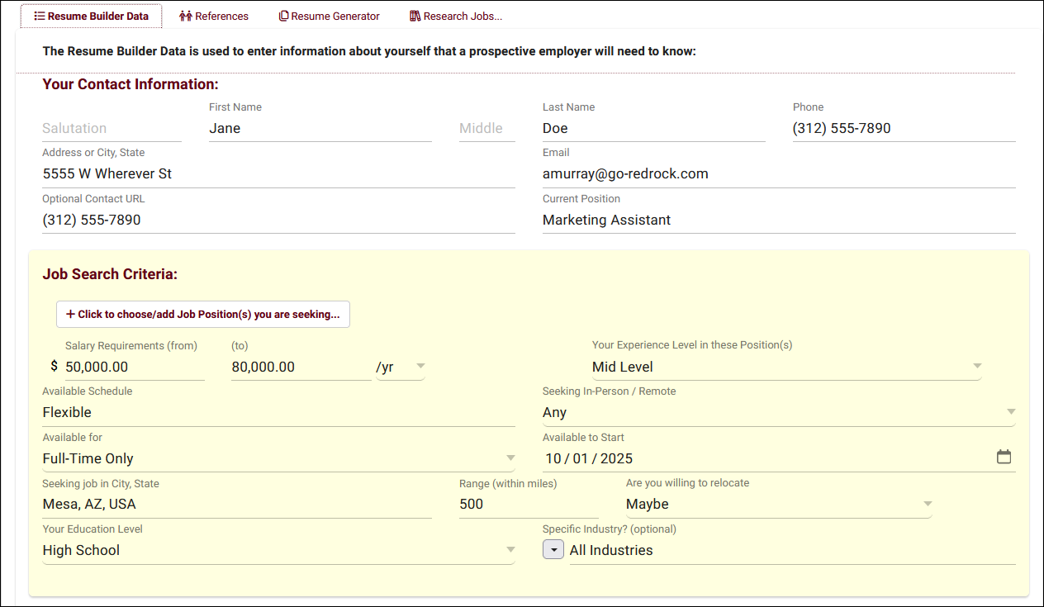
Task: Click the Salutation input field
Action: coord(112,128)
